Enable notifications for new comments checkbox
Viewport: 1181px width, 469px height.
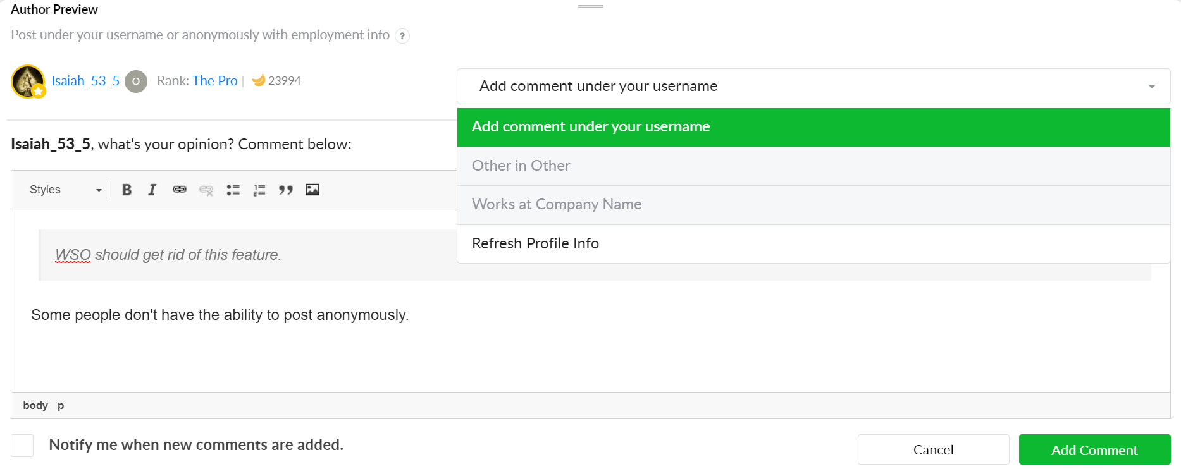[22, 446]
